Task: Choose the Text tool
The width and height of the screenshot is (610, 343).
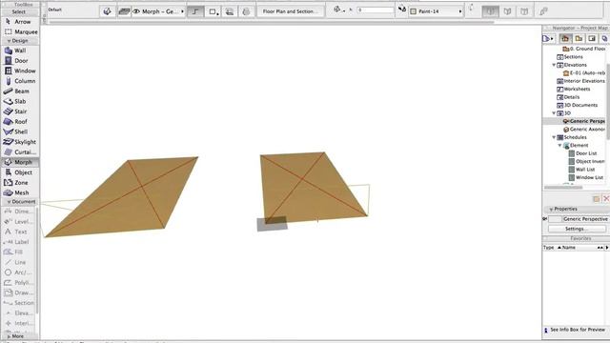Action: 18,232
